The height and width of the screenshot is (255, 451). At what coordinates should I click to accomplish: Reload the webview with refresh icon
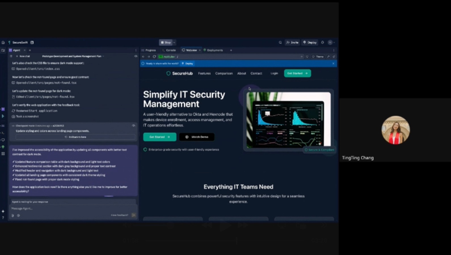(154, 57)
